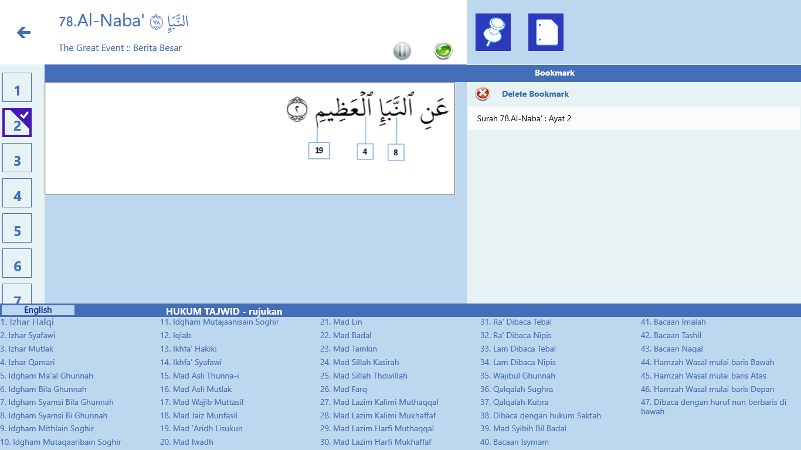Click the pushpin bookmark icon

coord(493,32)
